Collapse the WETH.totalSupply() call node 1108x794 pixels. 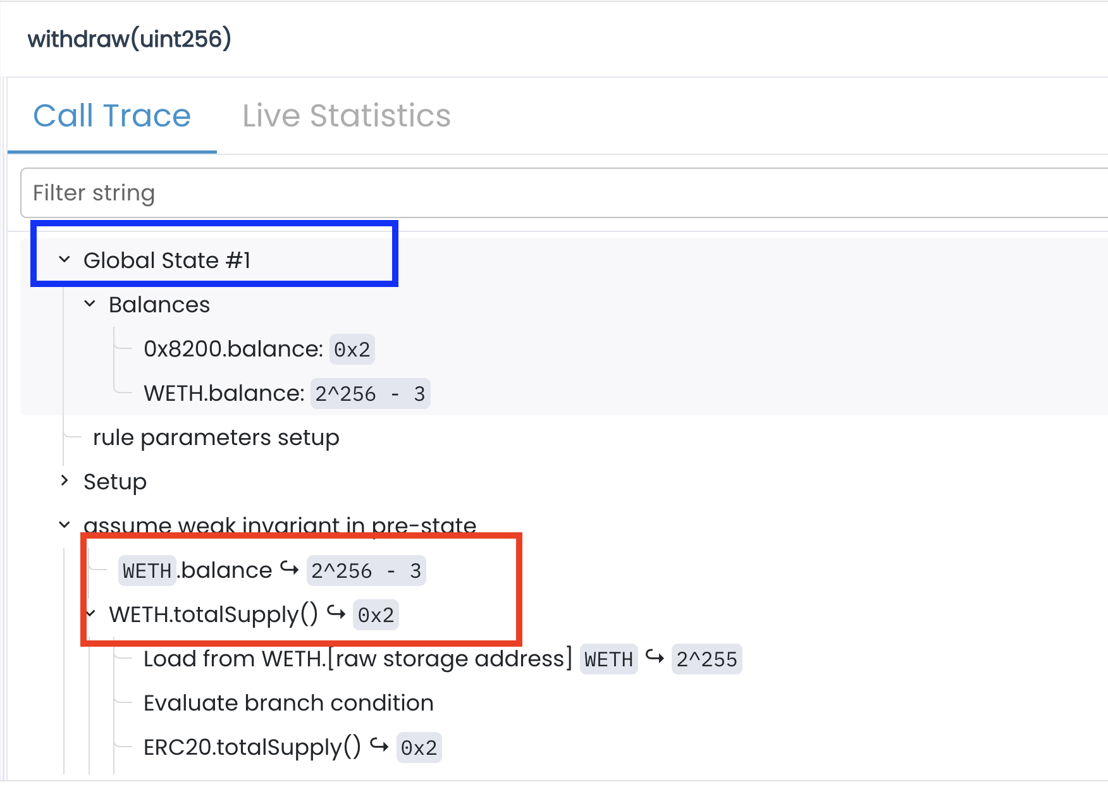[91, 614]
